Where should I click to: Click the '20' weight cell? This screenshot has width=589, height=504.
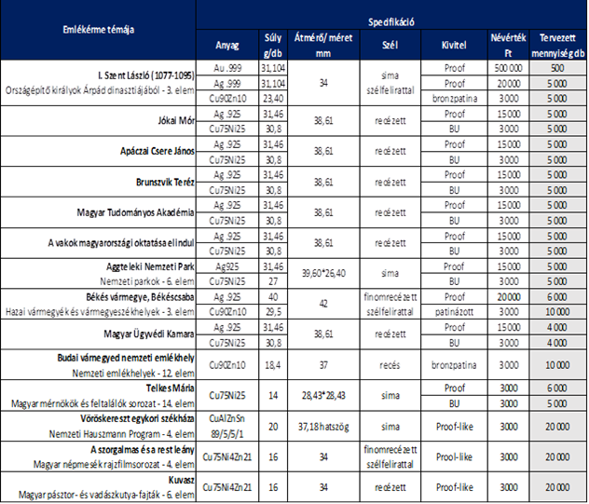tap(273, 427)
